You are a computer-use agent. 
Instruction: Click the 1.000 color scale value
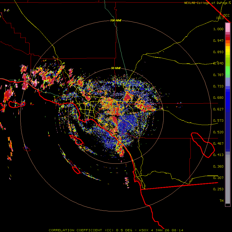tap(218, 29)
